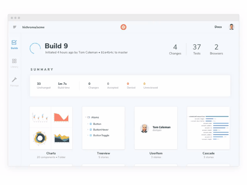Click the Atoms folder icon
This screenshot has height=185, width=247.
tap(88, 117)
